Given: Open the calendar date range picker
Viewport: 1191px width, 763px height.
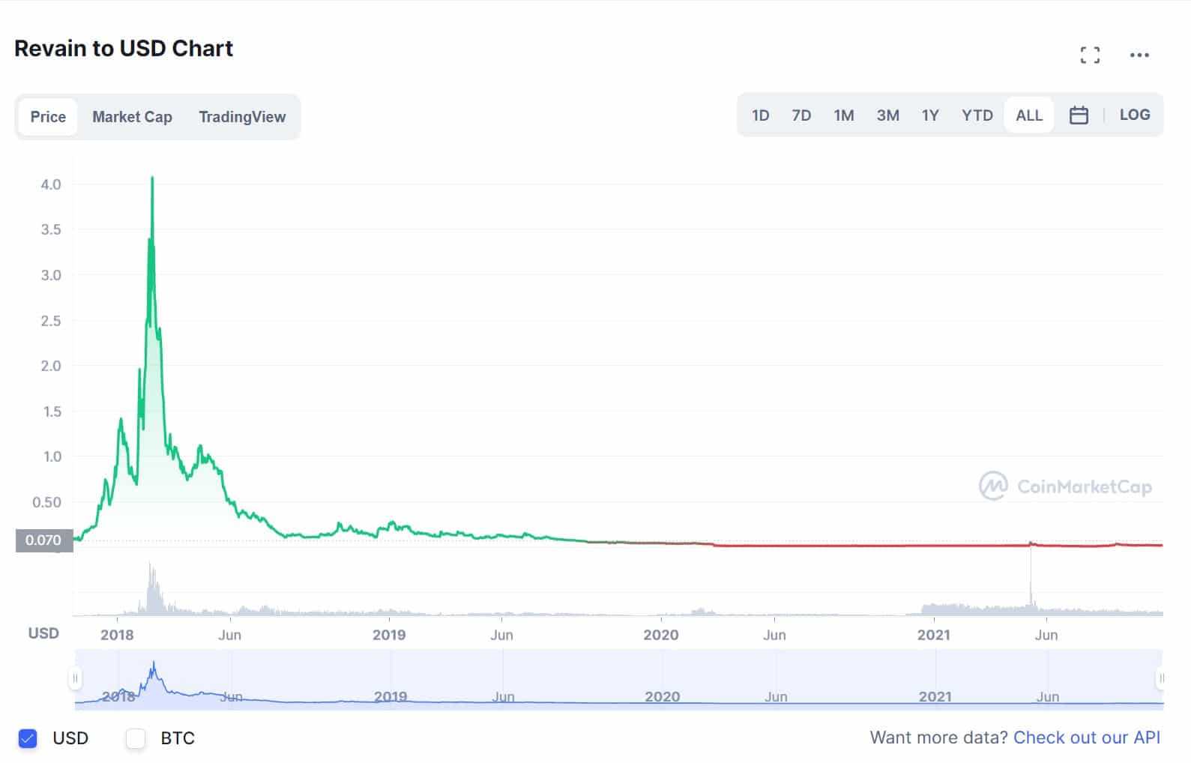Looking at the screenshot, I should click(x=1079, y=115).
